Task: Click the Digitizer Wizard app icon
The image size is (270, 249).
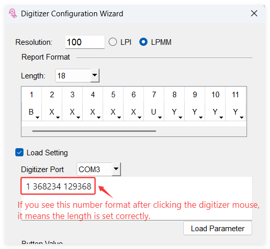Action: (13, 13)
